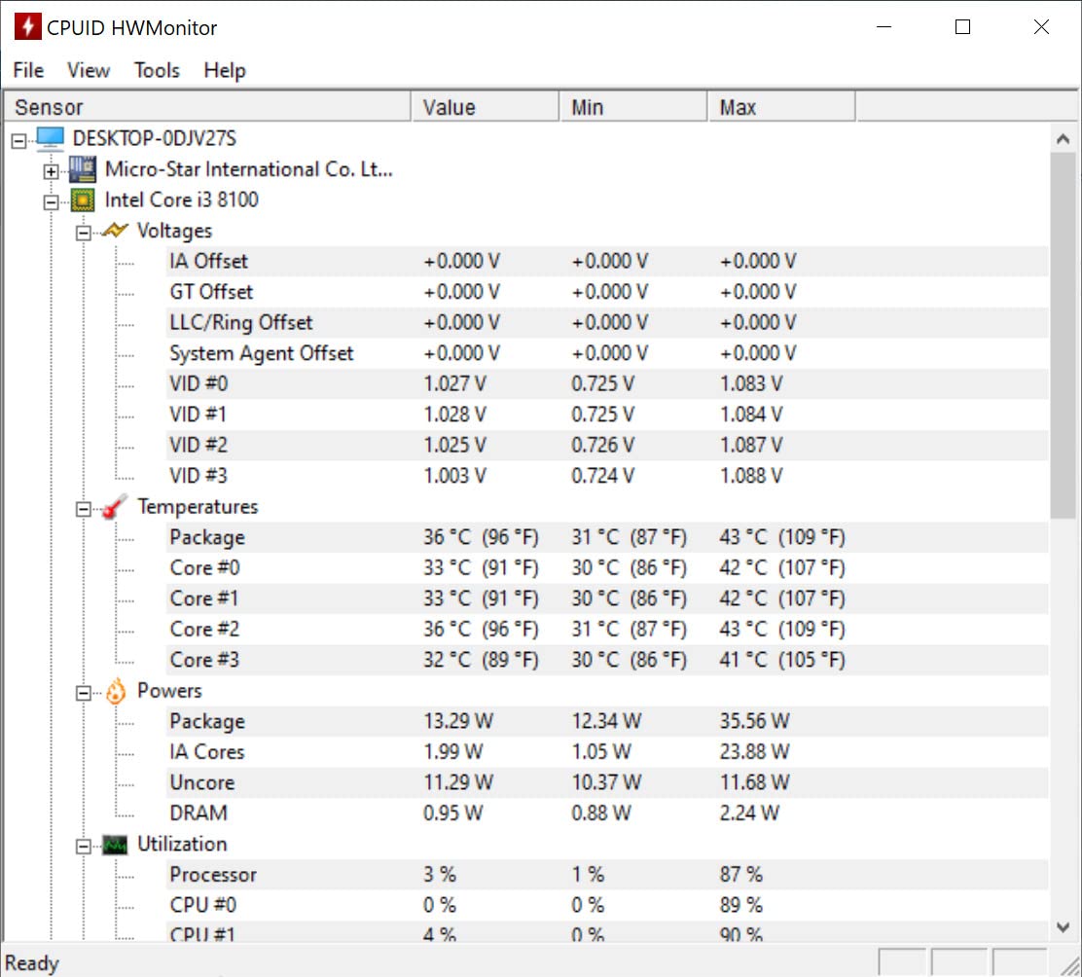1082x977 pixels.
Task: Select the VID #2 row
Action: pyautogui.click(x=607, y=445)
